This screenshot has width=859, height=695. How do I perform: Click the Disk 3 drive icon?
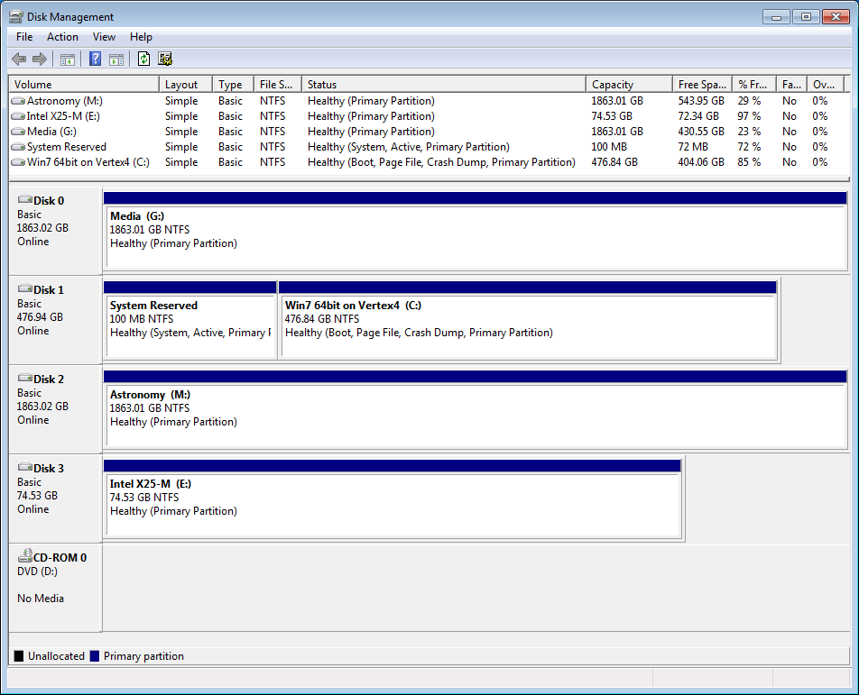tap(25, 467)
